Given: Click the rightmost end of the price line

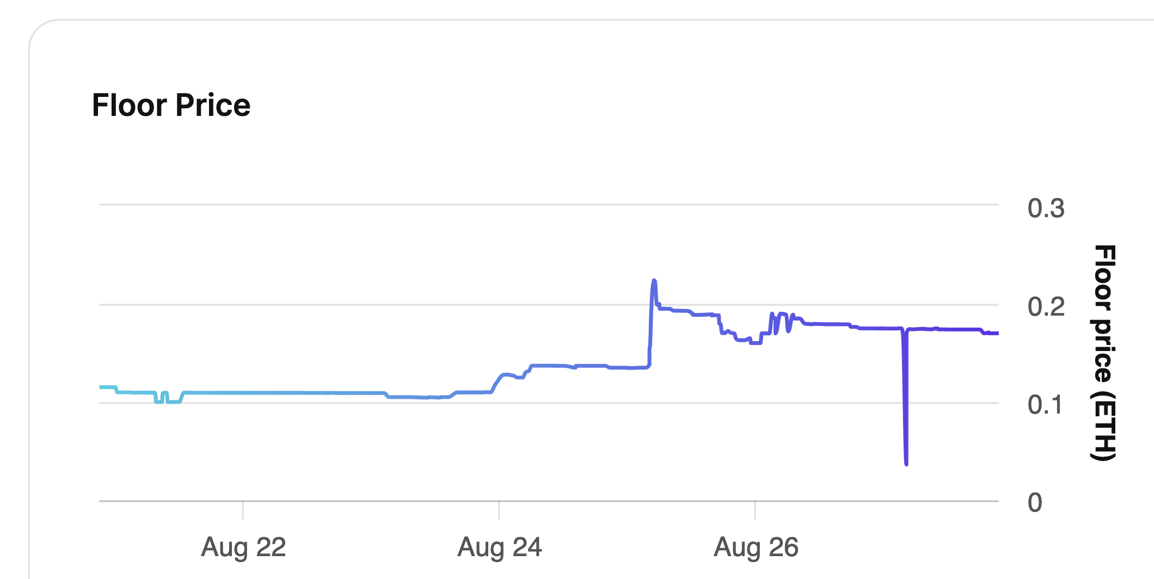Looking at the screenshot, I should pos(997,333).
